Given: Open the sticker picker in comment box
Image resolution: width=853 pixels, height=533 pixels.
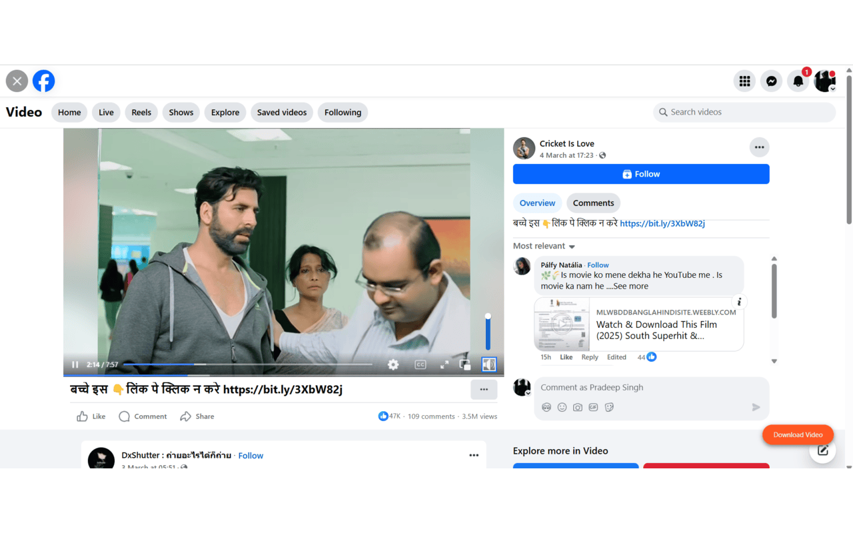Looking at the screenshot, I should (609, 407).
